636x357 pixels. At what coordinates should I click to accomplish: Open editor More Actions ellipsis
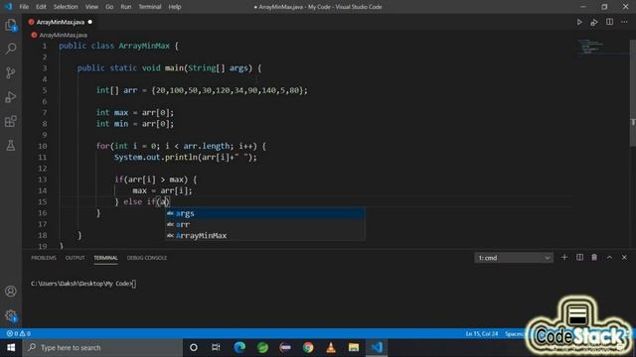click(x=624, y=22)
